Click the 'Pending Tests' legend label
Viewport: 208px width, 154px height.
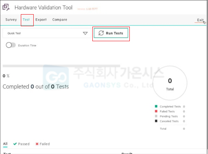[x=168, y=116]
